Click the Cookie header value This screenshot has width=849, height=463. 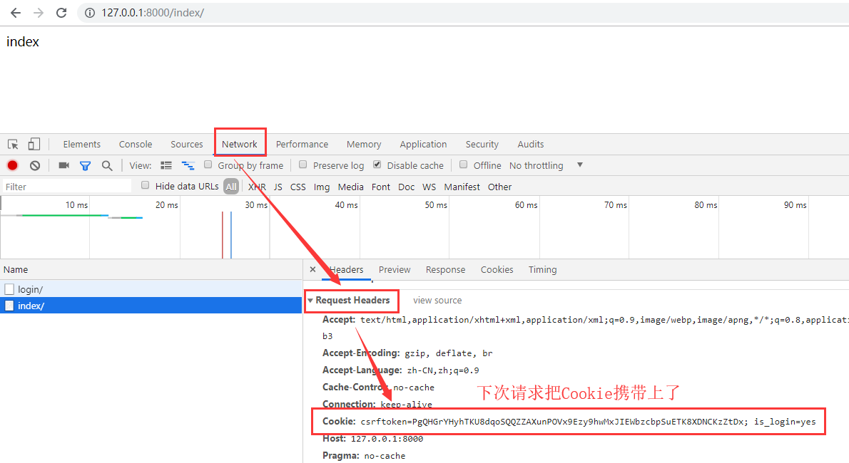coord(588,422)
